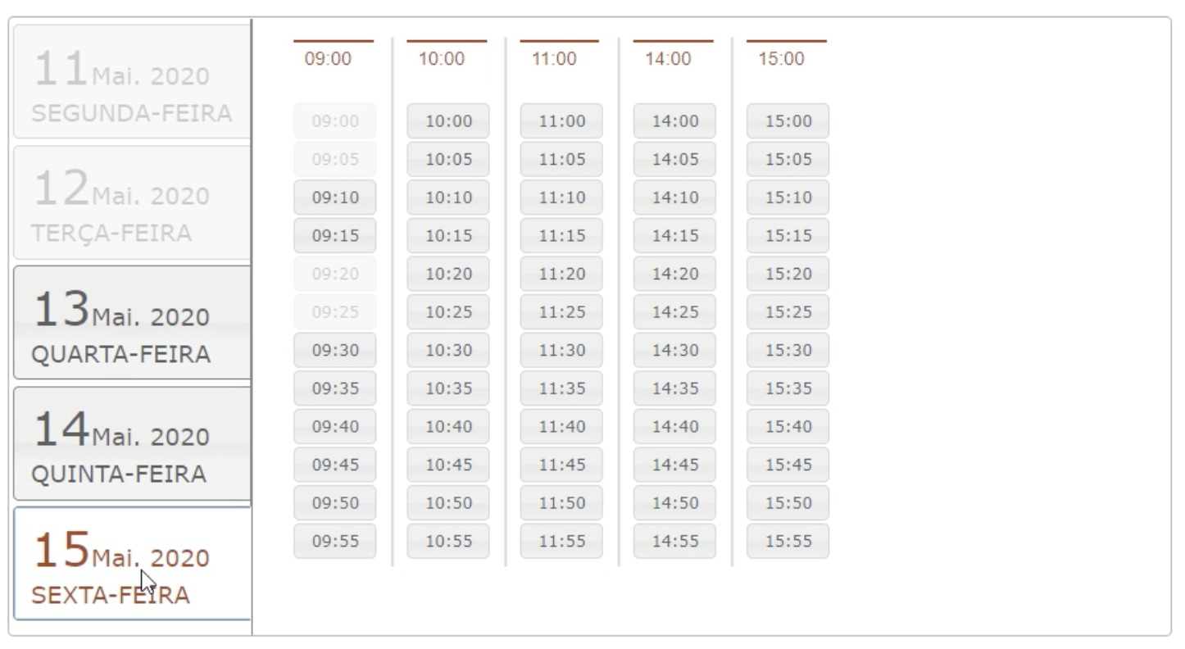This screenshot has height=649, width=1185.
Task: Book the 11:05 appointment slot
Action: [x=561, y=160]
